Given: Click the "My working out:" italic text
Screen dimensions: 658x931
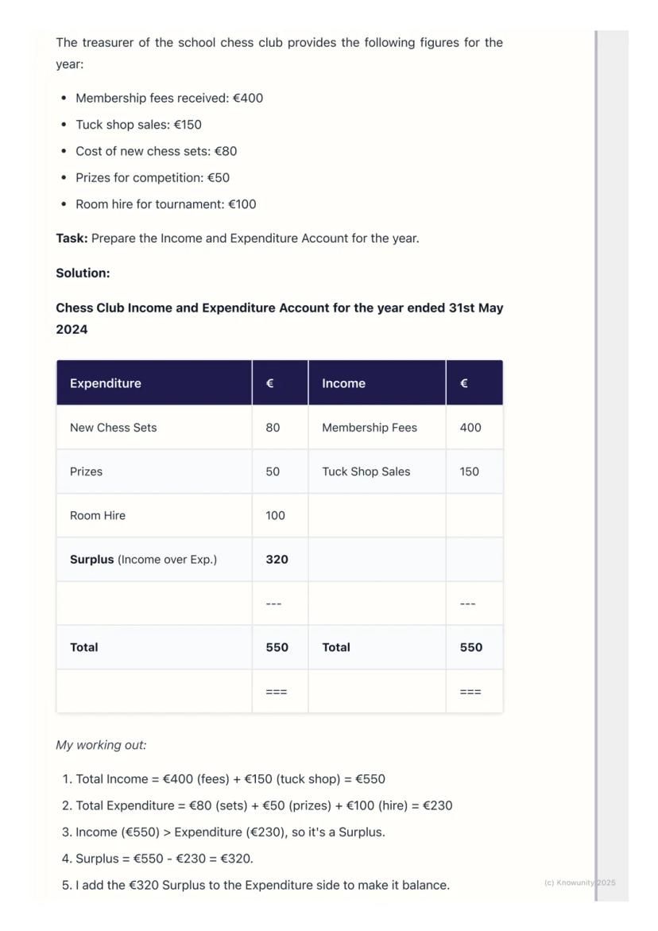Looking at the screenshot, I should click(x=101, y=745).
